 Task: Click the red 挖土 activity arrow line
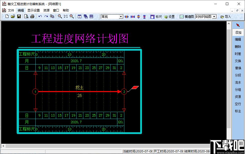click(x=80, y=92)
